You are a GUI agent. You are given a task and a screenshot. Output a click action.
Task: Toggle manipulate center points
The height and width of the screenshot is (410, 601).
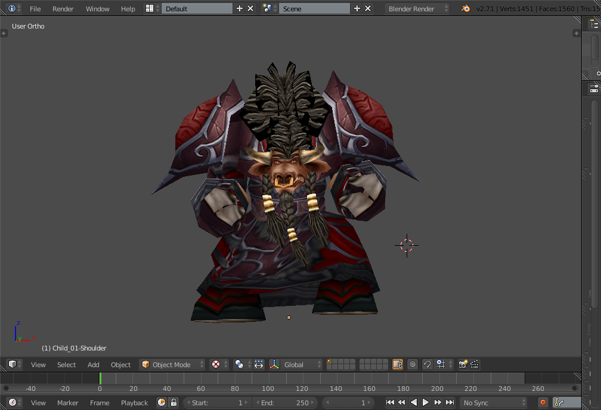point(259,365)
